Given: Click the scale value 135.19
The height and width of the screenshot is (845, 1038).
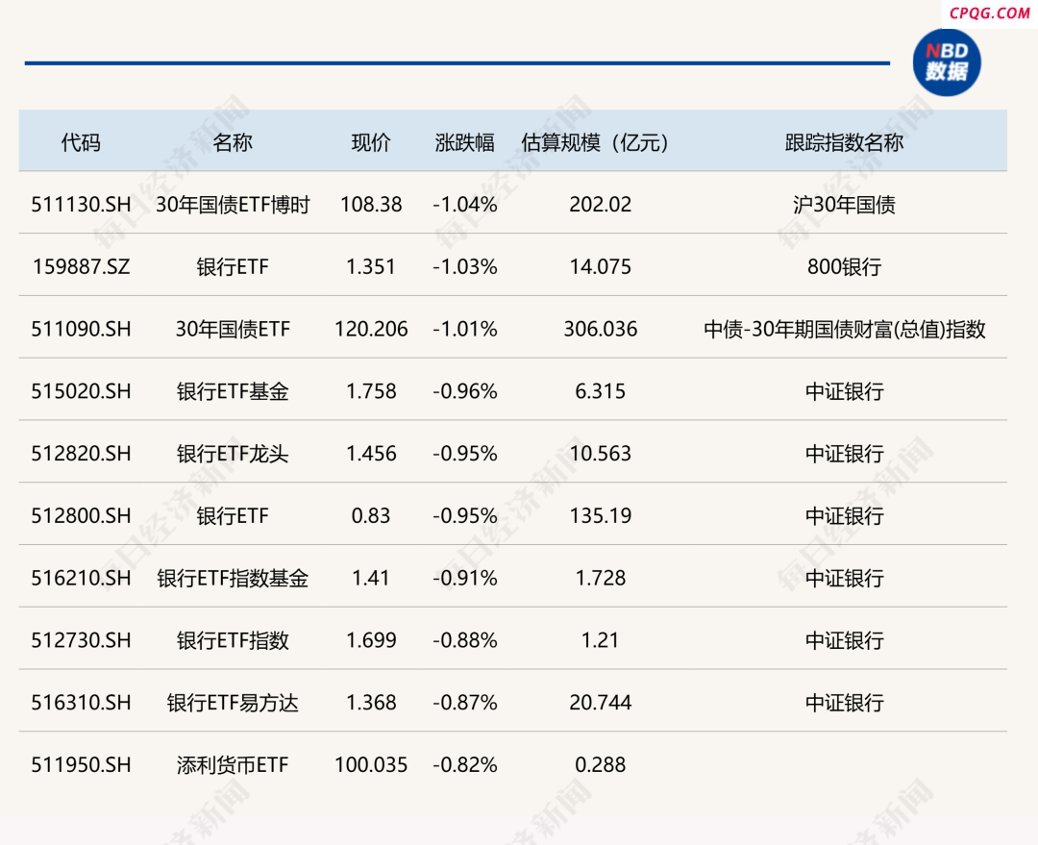Looking at the screenshot, I should pyautogui.click(x=601, y=516).
